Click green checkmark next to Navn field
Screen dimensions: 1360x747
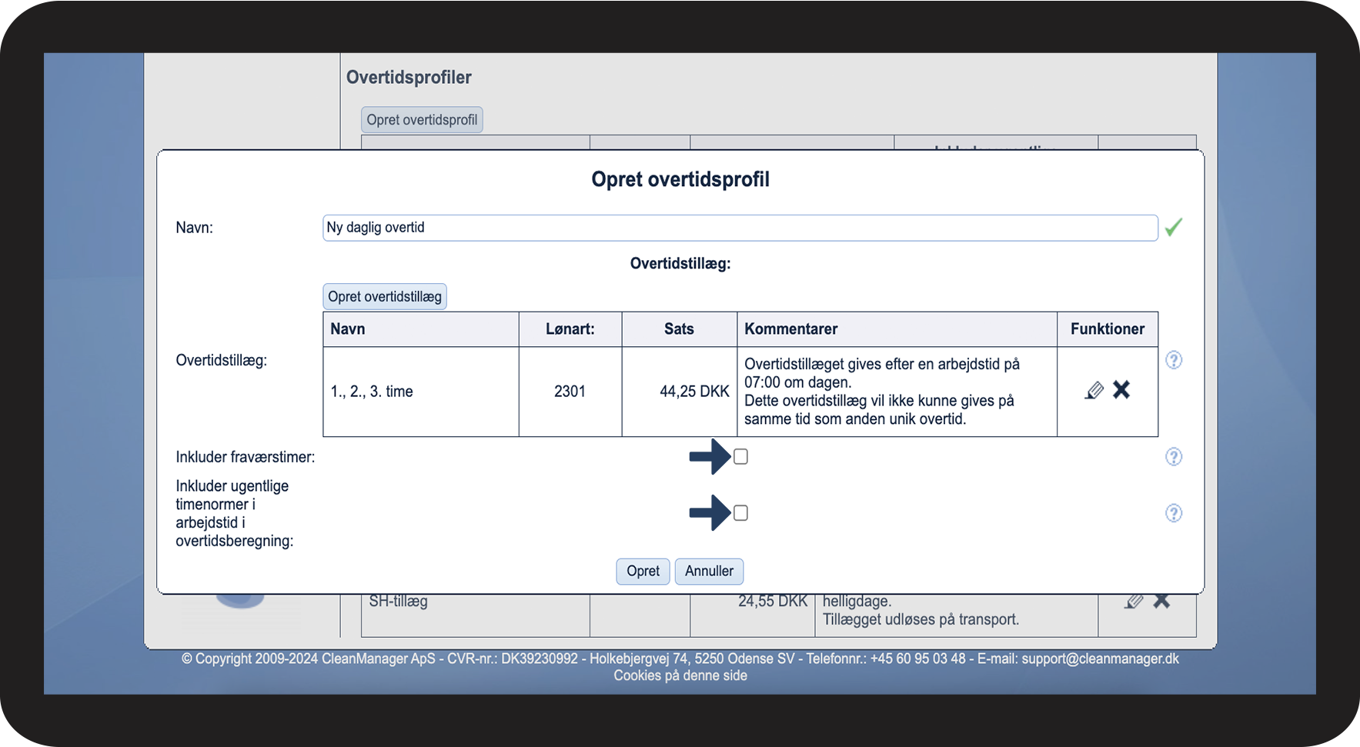[x=1174, y=228]
